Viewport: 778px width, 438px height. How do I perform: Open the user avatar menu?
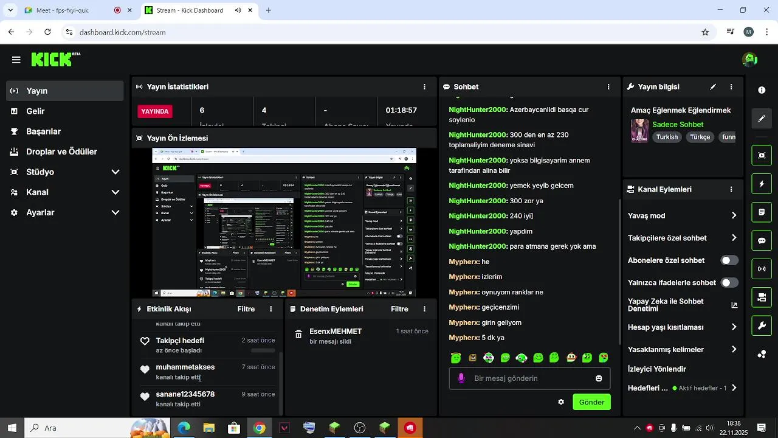749,60
